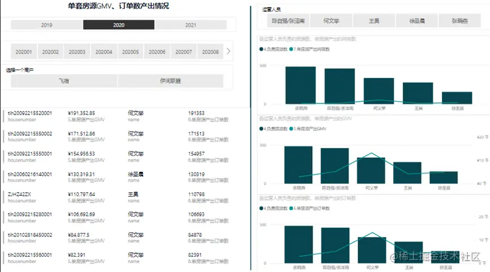
Task: Filter by month 202007
Action: point(184,52)
